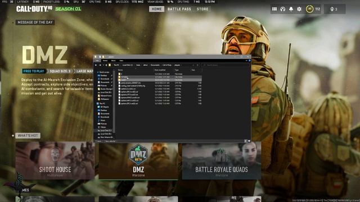Switch to large icons view in Explorer status bar

[249, 141]
